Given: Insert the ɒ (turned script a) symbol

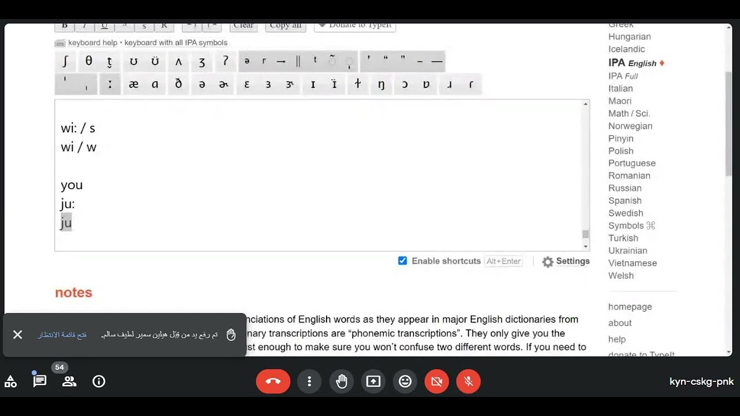Looking at the screenshot, I should click(x=426, y=84).
